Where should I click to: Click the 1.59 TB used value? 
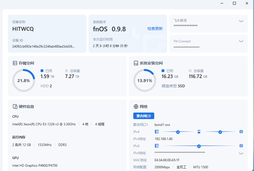tap(47, 76)
